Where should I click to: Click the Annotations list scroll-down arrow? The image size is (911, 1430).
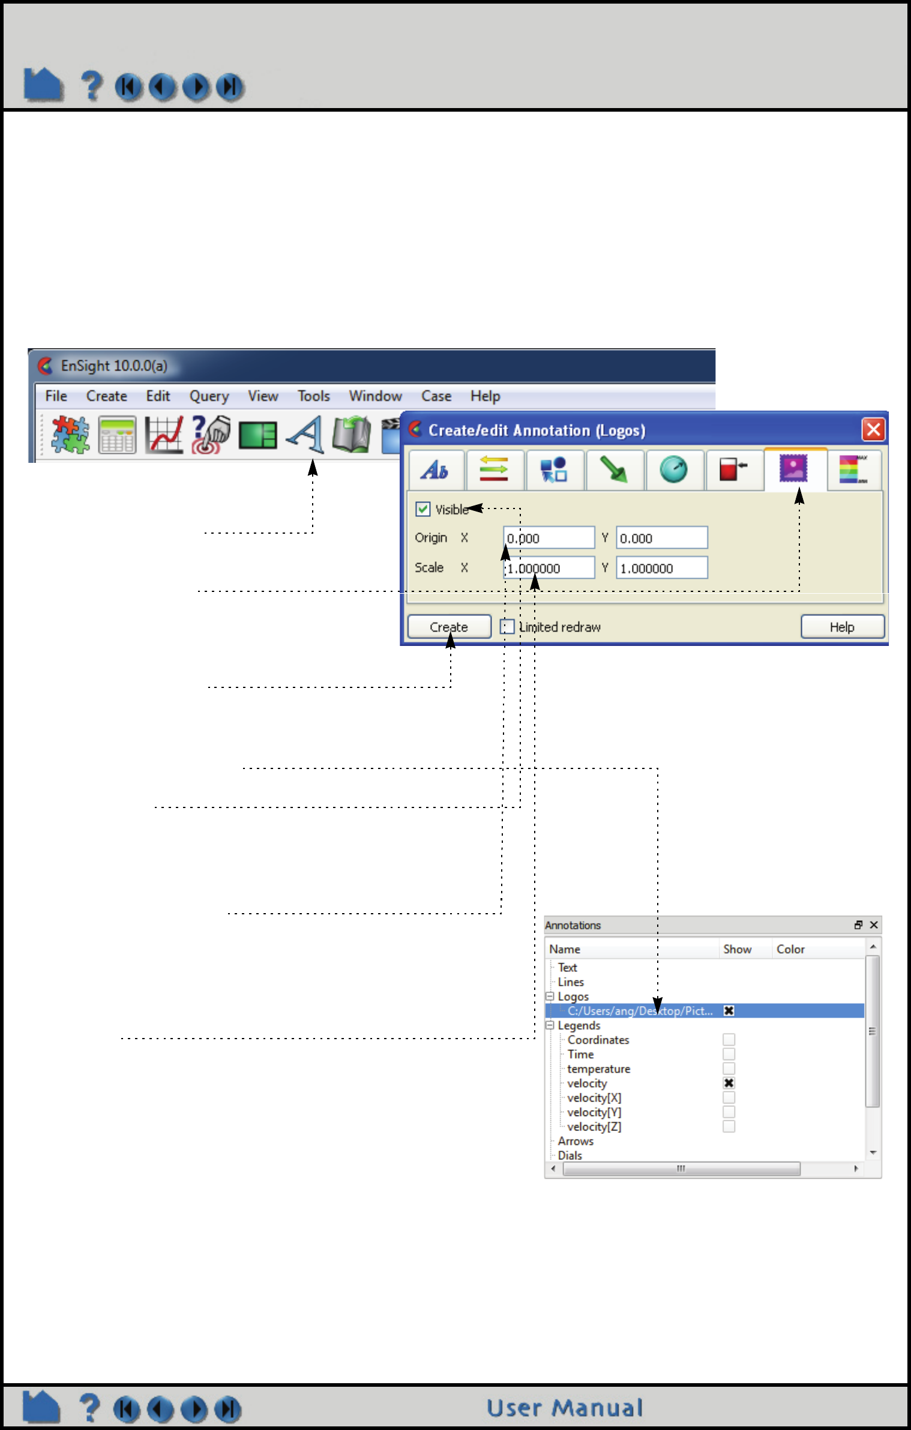point(873,1153)
